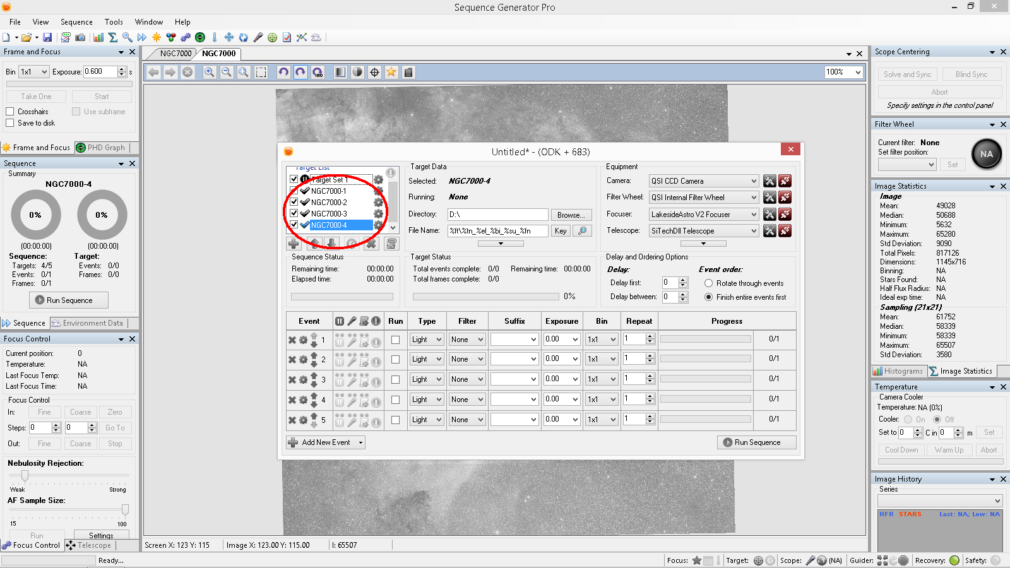Image resolution: width=1010 pixels, height=568 pixels.
Task: Click the filter wheel RGB balls icon
Action: click(x=171, y=37)
